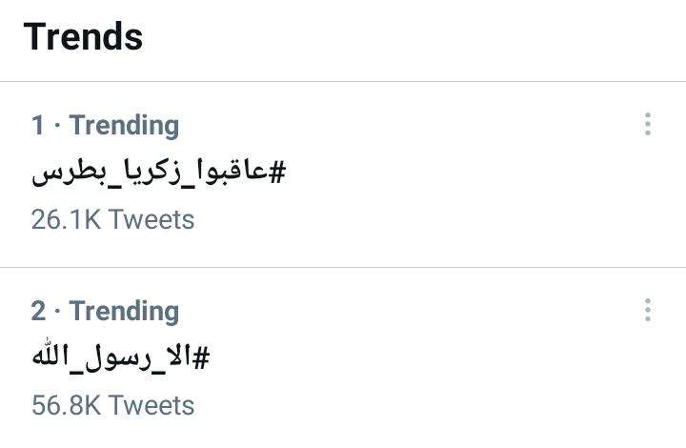
Task: View tweets for the top trending hashtag
Action: (159, 173)
